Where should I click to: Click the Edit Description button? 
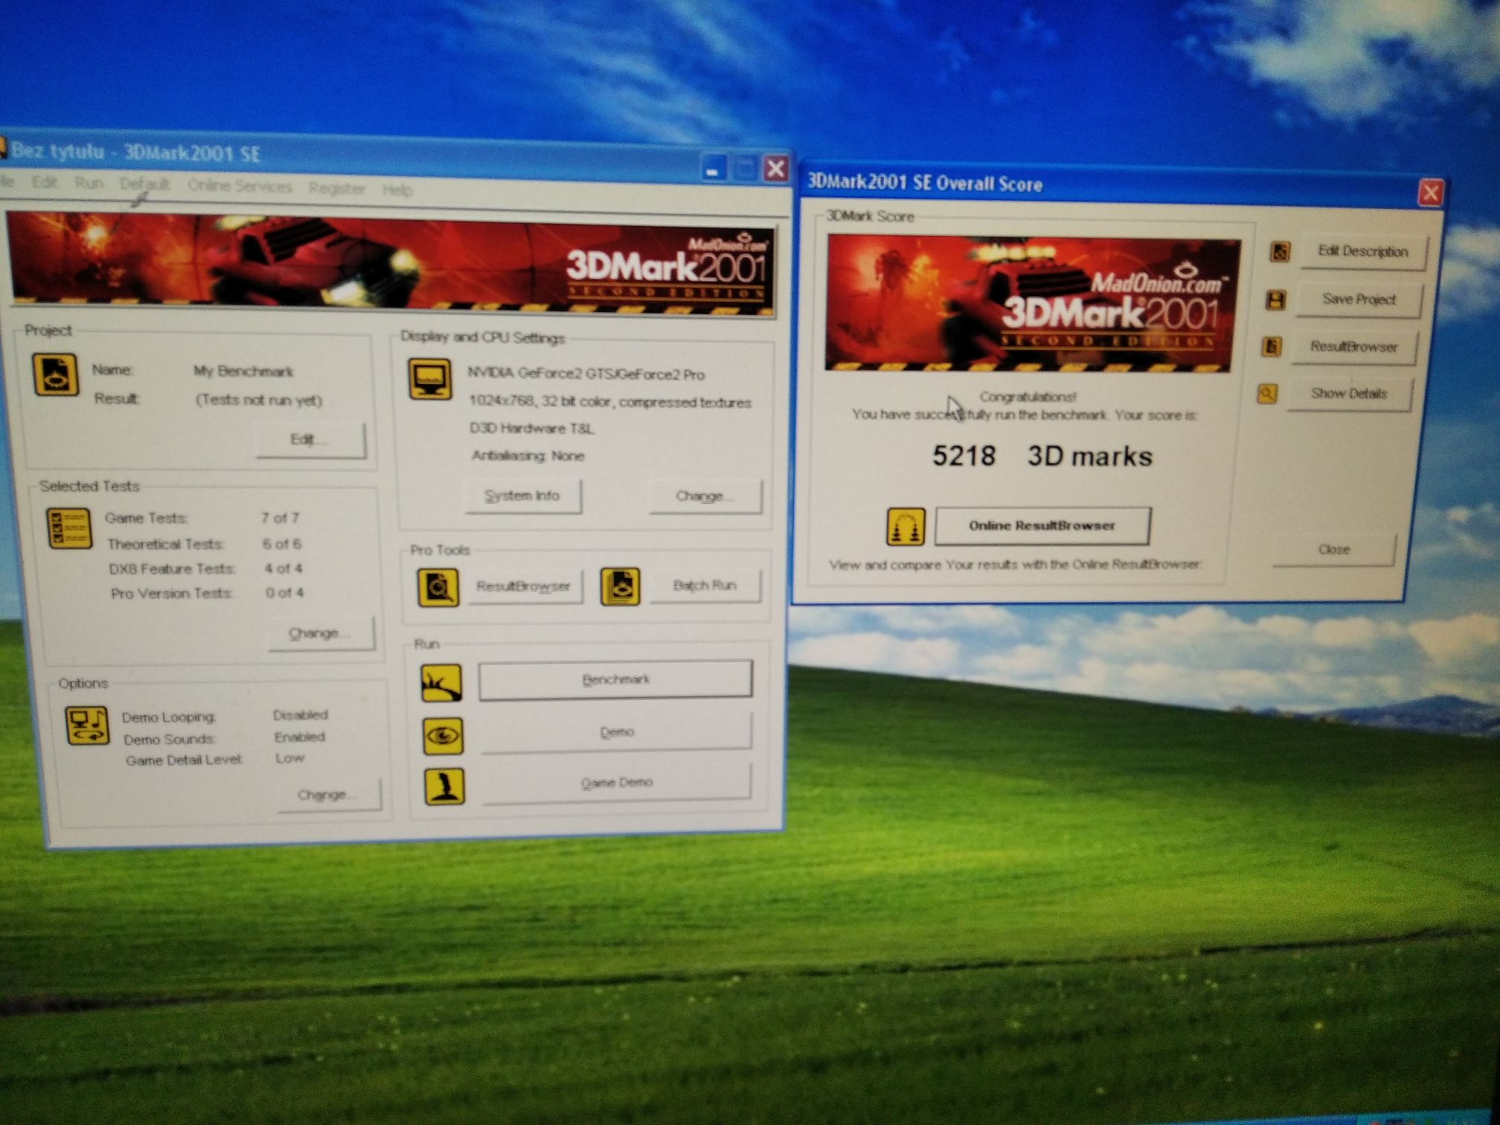coord(1363,251)
